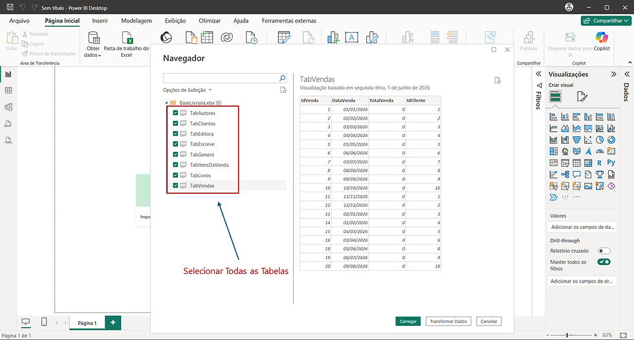Viewport: 634px width, 340px height.
Task: Open more visuals ellipsis in Visualizações
Action: (576, 197)
